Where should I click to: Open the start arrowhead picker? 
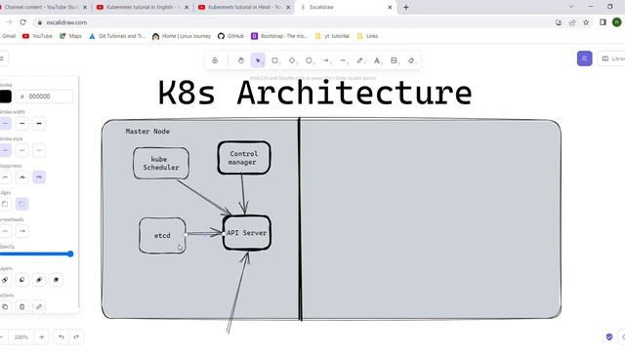(x=5, y=231)
